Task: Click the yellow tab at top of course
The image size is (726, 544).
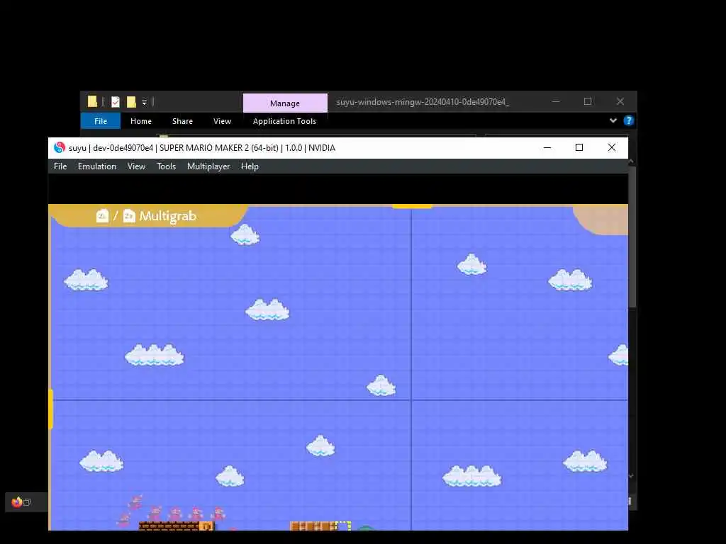Action: coord(412,206)
